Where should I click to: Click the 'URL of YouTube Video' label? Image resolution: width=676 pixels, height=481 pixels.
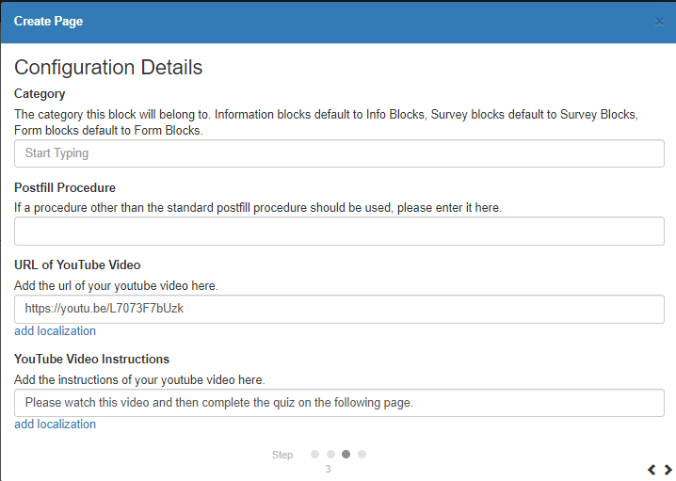pyautogui.click(x=77, y=265)
